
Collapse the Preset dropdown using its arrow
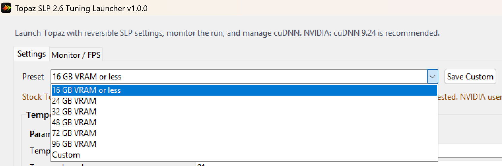[432, 77]
